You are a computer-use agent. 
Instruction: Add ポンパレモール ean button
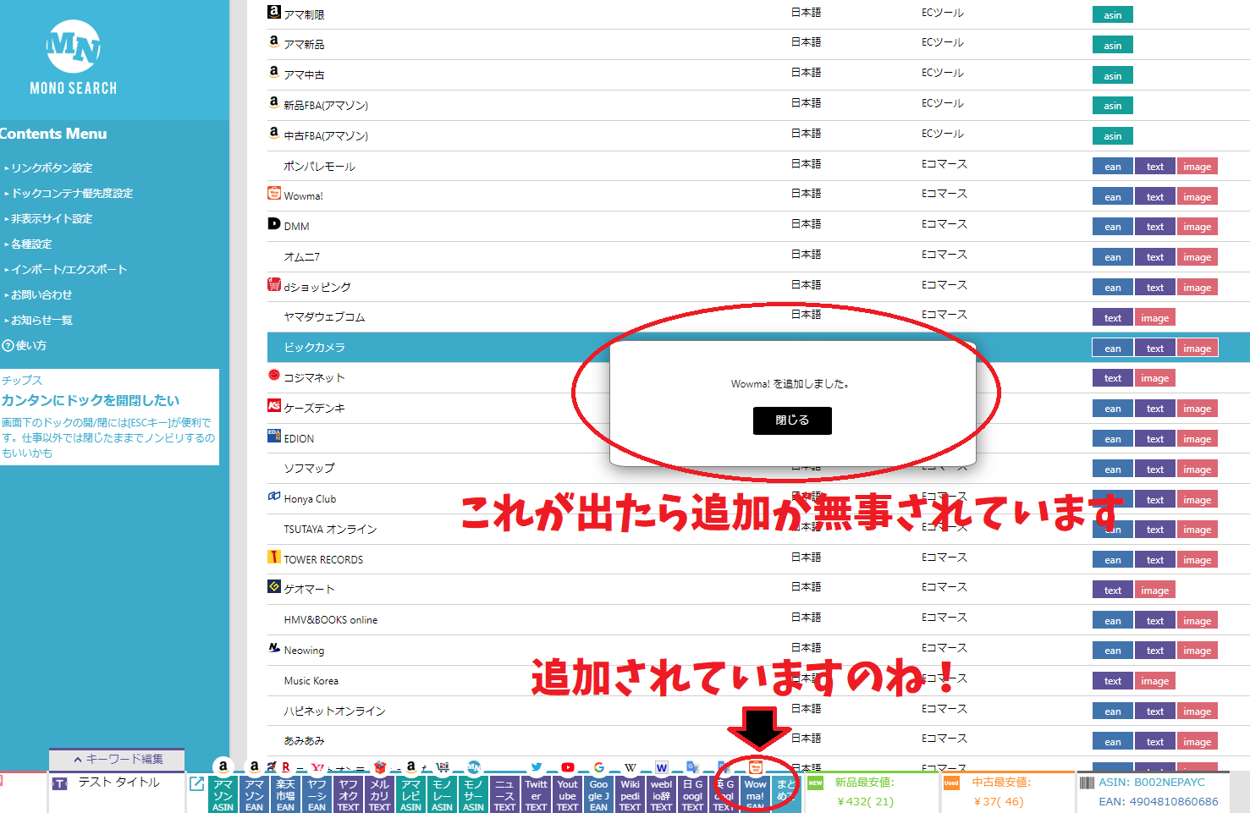(1112, 167)
